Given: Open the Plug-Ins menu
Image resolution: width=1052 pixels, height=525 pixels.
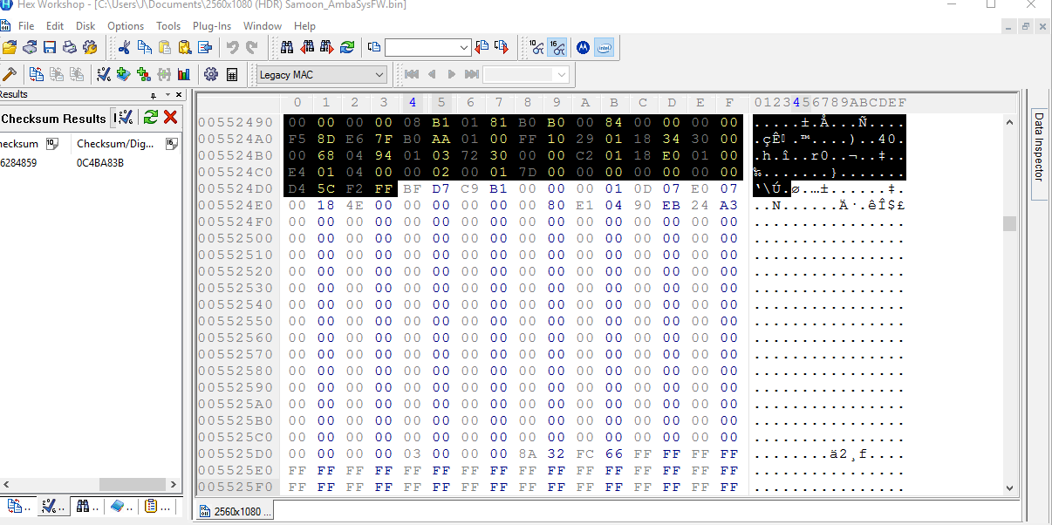Looking at the screenshot, I should 212,26.
